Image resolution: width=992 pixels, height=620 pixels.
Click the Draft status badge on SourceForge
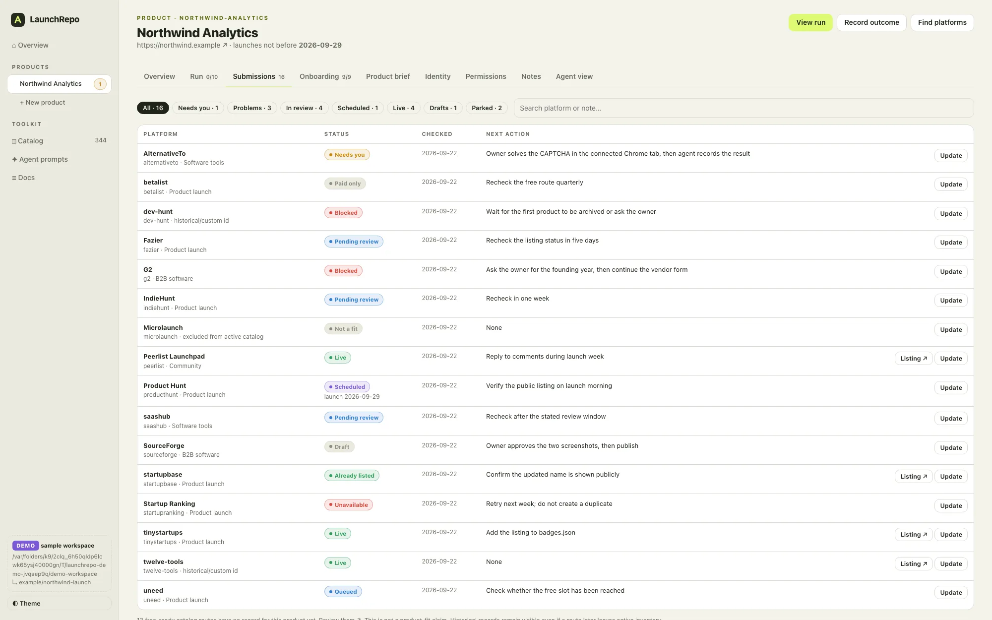pyautogui.click(x=339, y=447)
